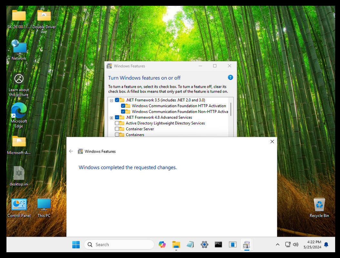Click Windows Features icon in completion dialog
The width and height of the screenshot is (340, 258).
coord(80,151)
